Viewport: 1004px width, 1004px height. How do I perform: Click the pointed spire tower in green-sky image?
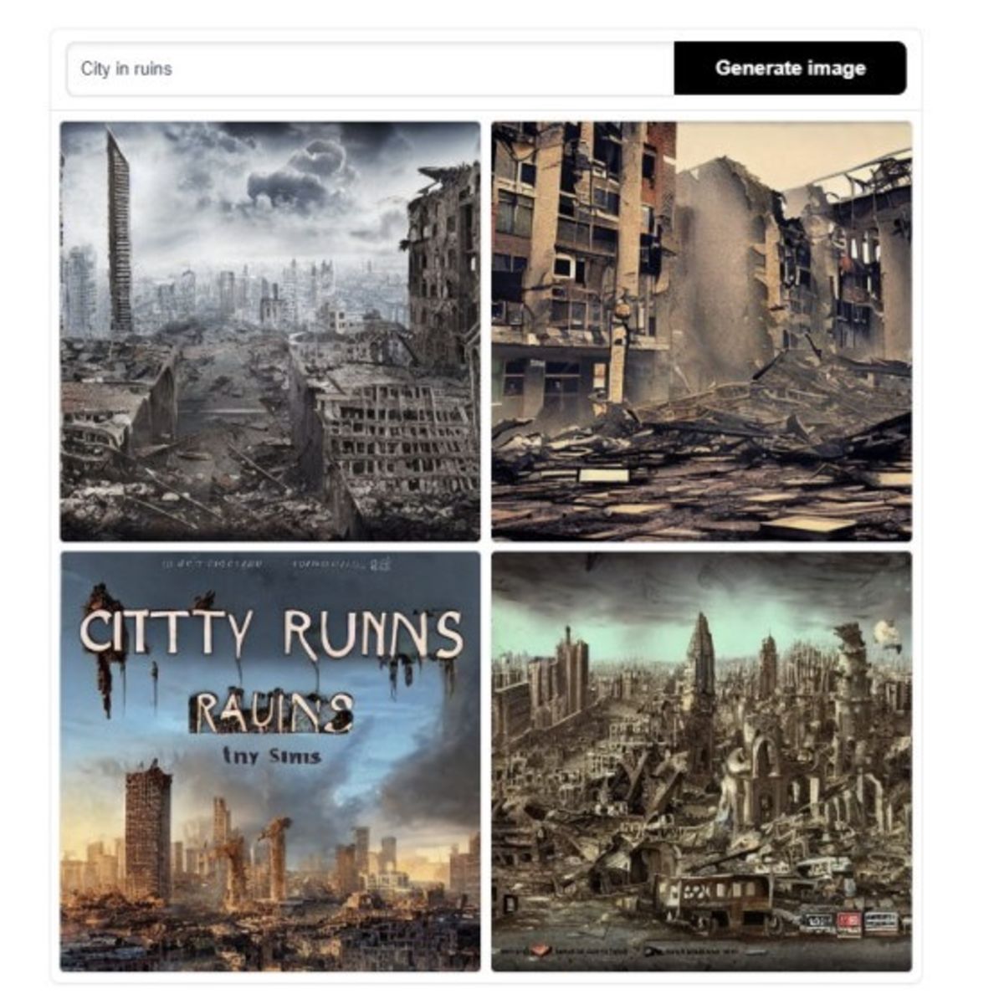pyautogui.click(x=701, y=661)
